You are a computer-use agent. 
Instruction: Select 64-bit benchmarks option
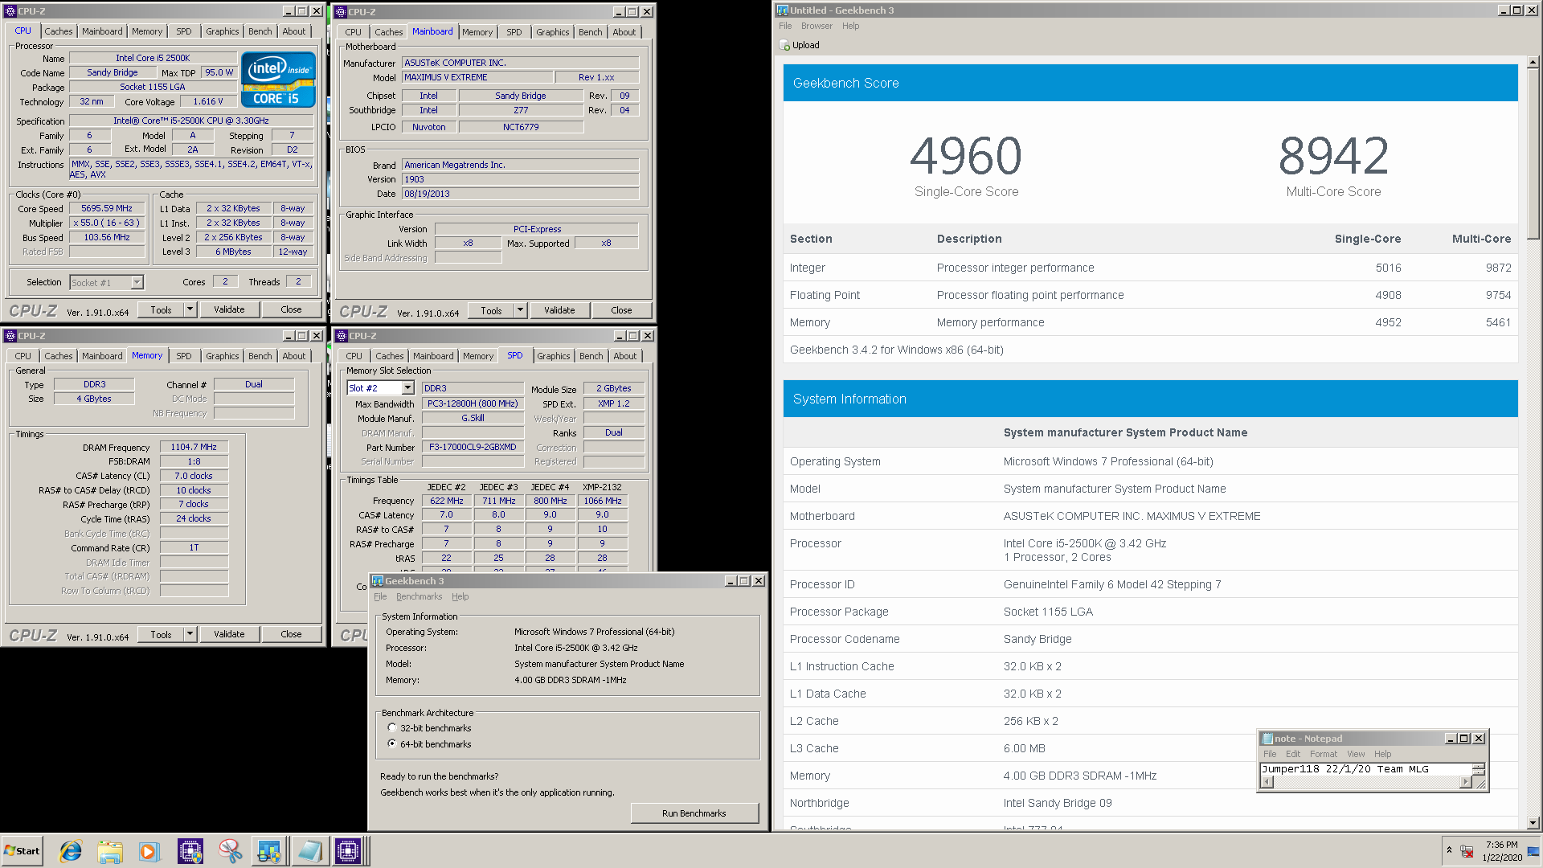click(x=392, y=744)
